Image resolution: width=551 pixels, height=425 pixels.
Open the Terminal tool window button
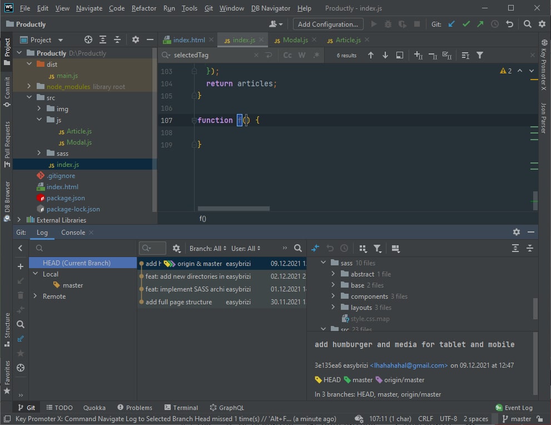pos(181,408)
